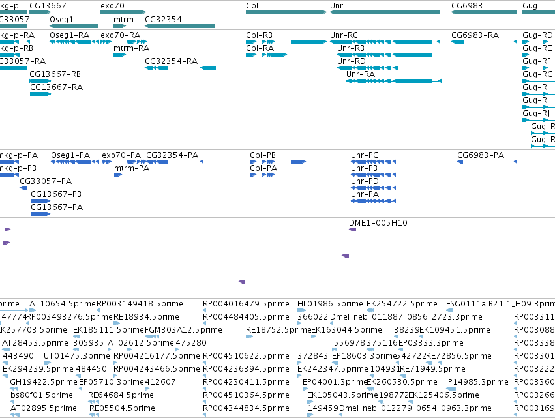Select the CG13667 gene label
The height and width of the screenshot is (418, 555).
coord(48,6)
